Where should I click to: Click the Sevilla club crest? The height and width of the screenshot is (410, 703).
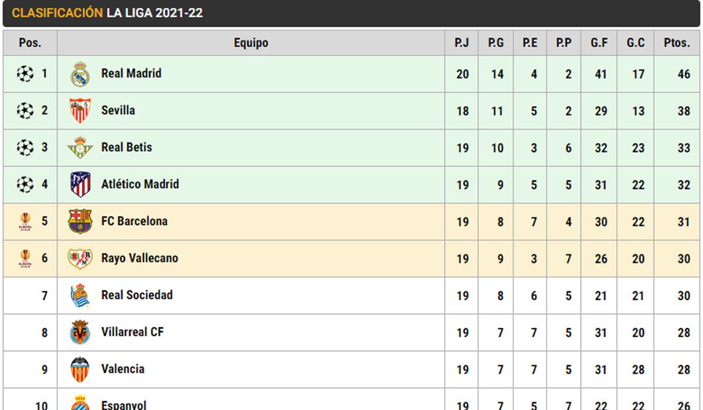[80, 111]
